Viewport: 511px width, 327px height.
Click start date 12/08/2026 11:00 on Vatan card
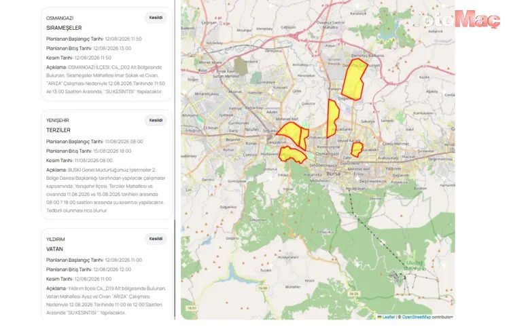(x=124, y=260)
